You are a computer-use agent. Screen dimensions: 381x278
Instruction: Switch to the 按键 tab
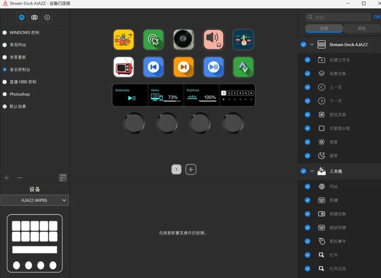[x=324, y=29]
